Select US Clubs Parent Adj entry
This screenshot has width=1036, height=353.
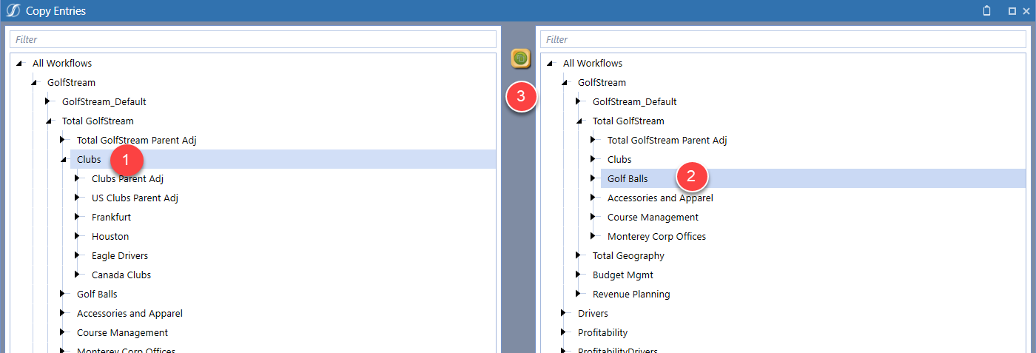[x=135, y=198]
